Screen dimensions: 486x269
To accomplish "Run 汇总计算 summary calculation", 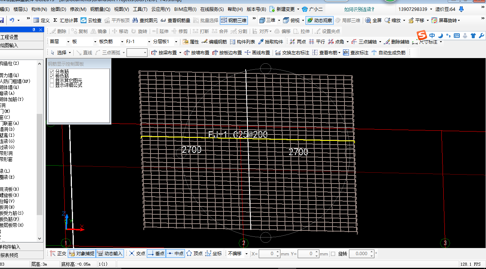I will [x=66, y=20].
